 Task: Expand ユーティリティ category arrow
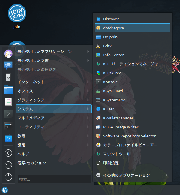[88, 127]
